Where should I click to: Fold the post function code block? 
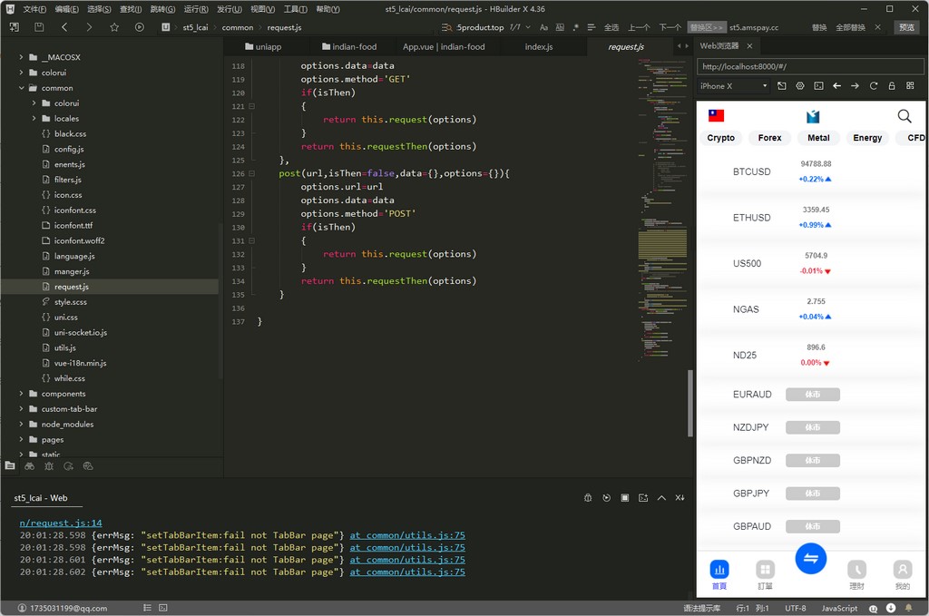click(x=252, y=173)
